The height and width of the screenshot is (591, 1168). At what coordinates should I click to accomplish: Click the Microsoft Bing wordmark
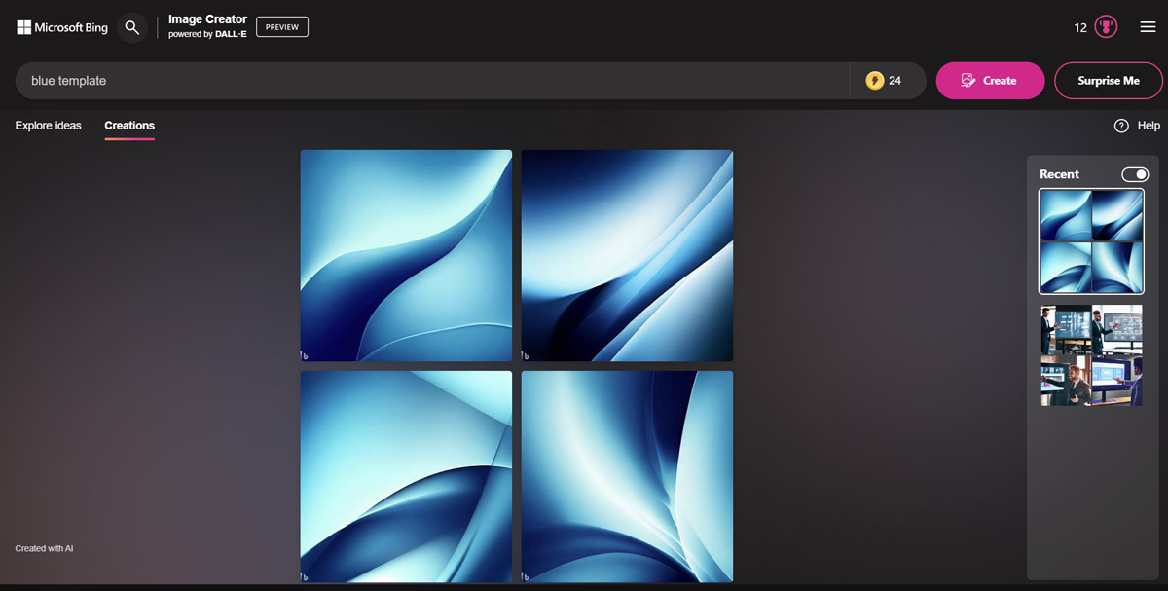click(70, 27)
